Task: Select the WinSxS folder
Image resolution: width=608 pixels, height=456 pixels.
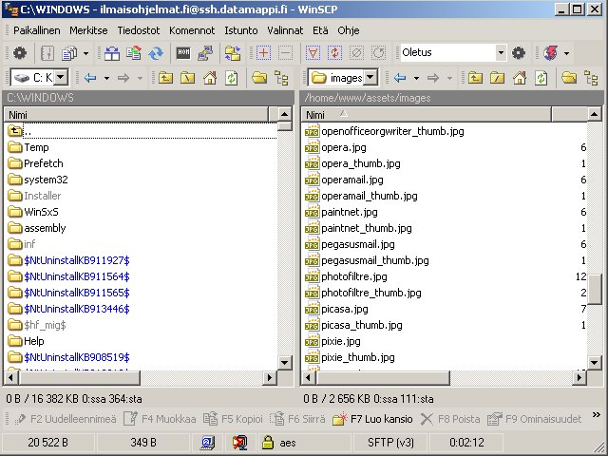Action: click(x=33, y=212)
